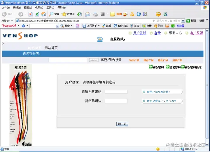
Task: Click 特价产品 category link
Action: click(134, 60)
